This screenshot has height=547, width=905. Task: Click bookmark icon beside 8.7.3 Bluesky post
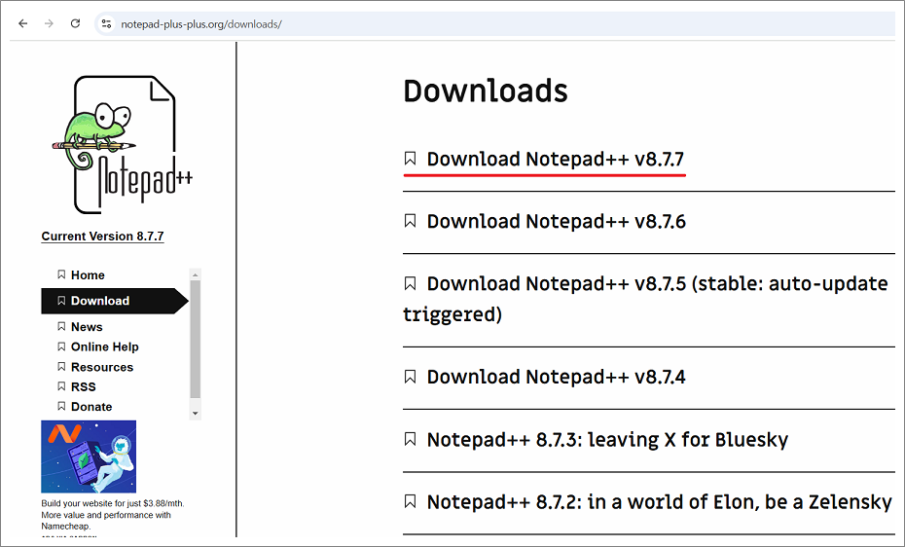pyautogui.click(x=410, y=439)
